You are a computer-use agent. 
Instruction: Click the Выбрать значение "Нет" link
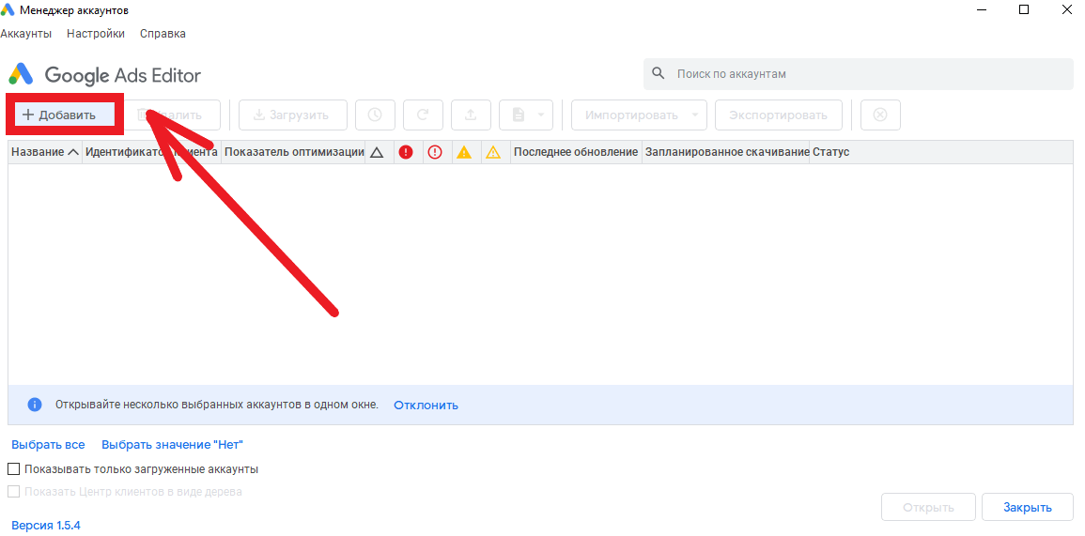point(172,445)
